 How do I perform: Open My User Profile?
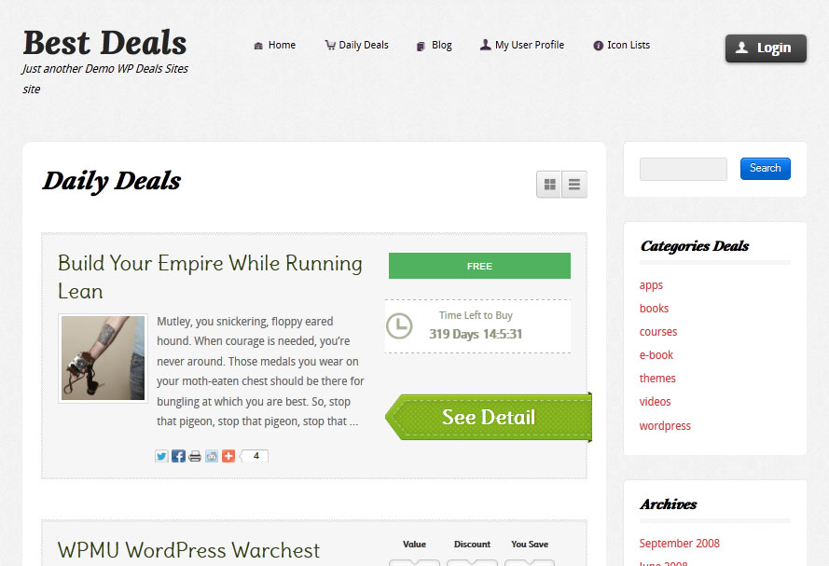[x=522, y=46]
